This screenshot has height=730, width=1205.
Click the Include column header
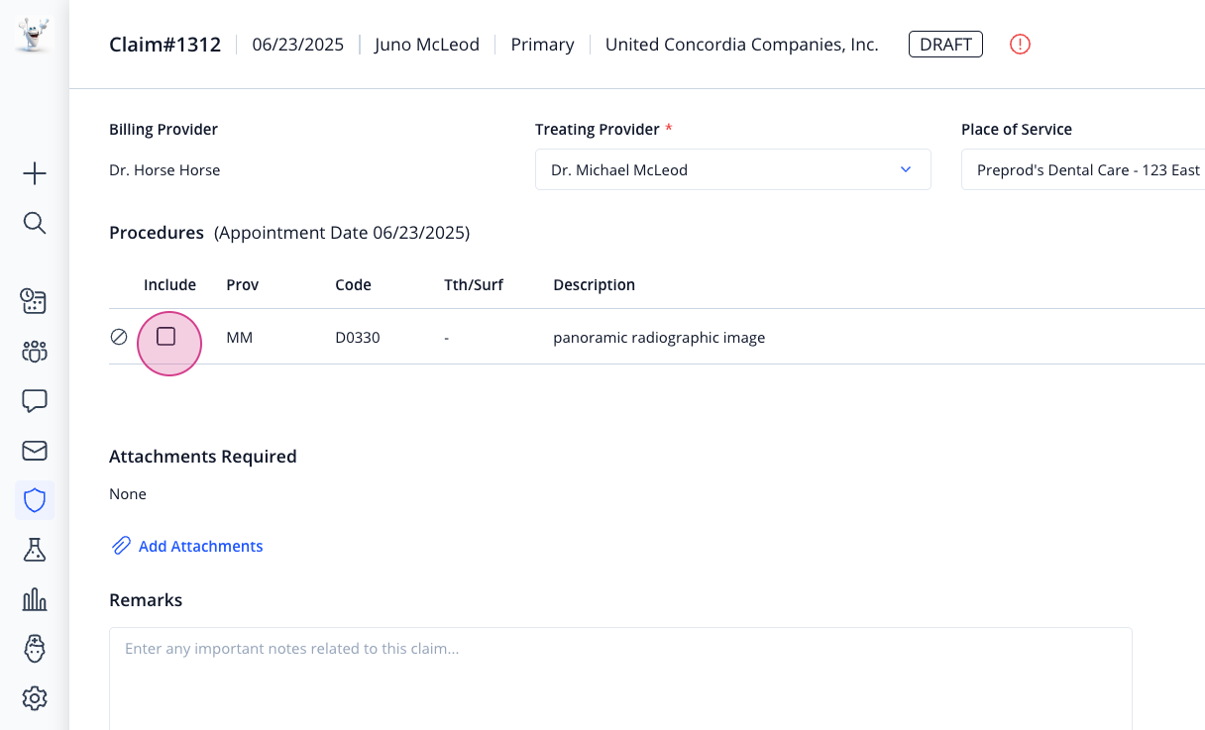(170, 285)
